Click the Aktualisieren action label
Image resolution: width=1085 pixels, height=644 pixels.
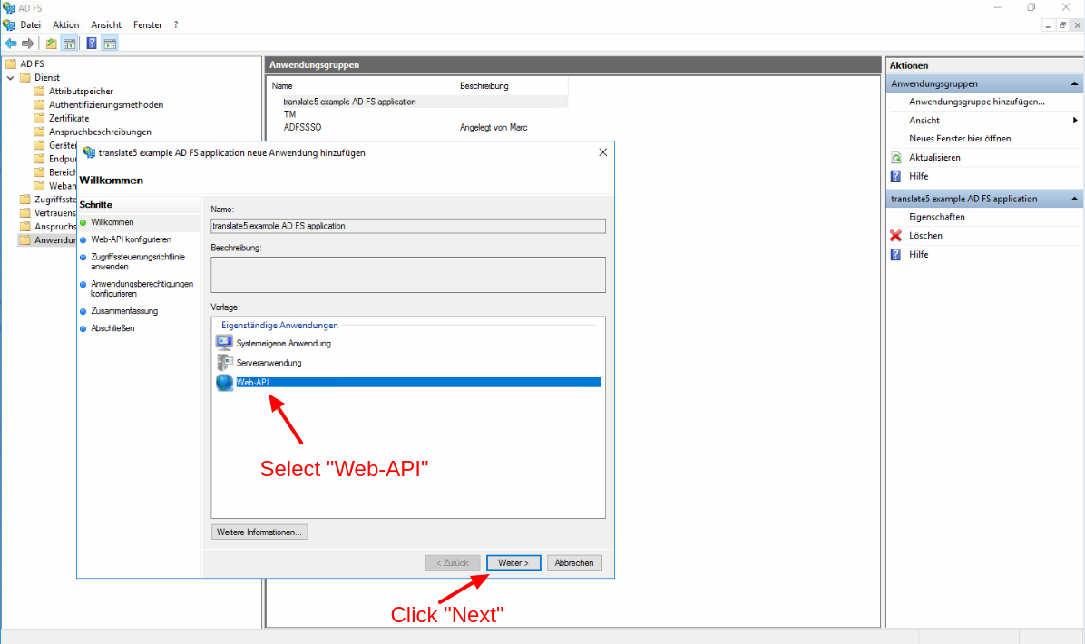tap(934, 158)
